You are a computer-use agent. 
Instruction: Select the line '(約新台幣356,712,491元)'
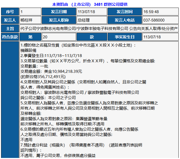point(43,77)
